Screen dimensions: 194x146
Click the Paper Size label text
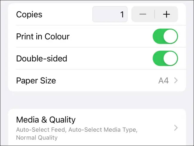(x=36, y=80)
